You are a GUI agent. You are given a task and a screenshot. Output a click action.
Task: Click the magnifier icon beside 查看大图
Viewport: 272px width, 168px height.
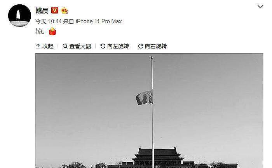tap(65, 46)
